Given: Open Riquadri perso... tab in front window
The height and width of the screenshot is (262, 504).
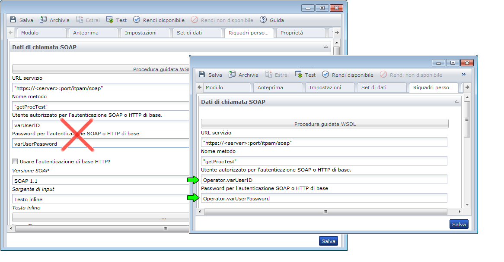Looking at the screenshot, I should (x=434, y=87).
